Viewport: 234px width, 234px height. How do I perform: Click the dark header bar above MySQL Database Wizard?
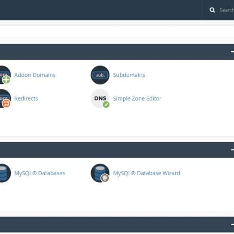117,150
